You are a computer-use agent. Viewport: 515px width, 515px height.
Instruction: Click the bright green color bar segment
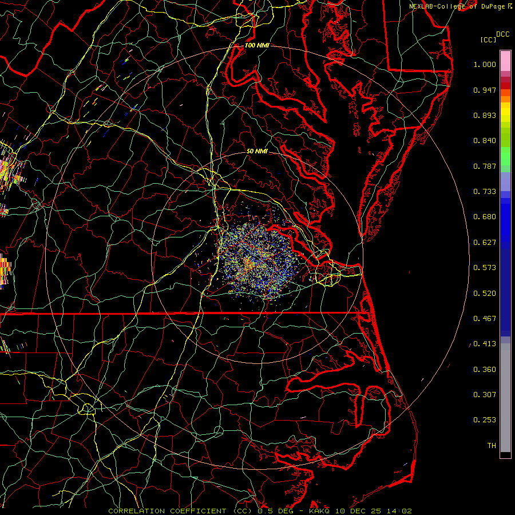(x=505, y=156)
